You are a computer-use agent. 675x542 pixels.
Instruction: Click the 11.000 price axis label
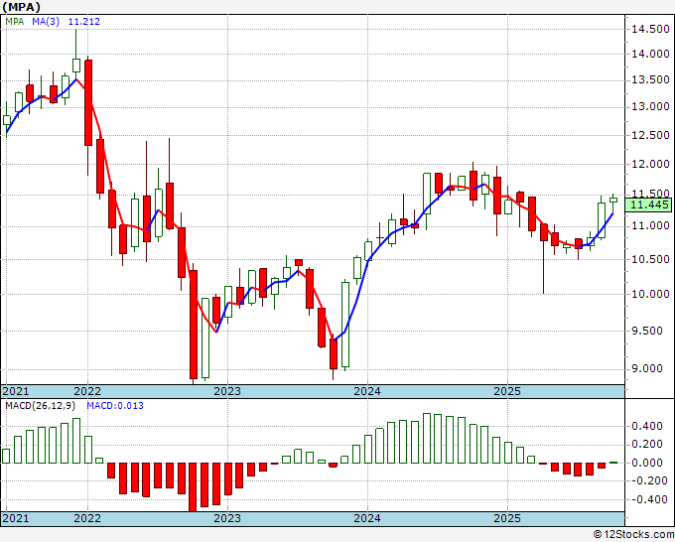pos(650,225)
